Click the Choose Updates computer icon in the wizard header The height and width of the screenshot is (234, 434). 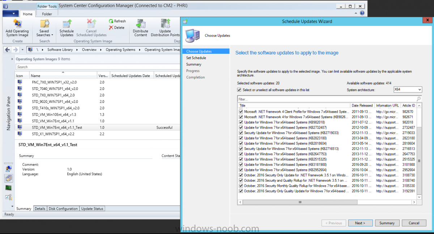[192, 35]
